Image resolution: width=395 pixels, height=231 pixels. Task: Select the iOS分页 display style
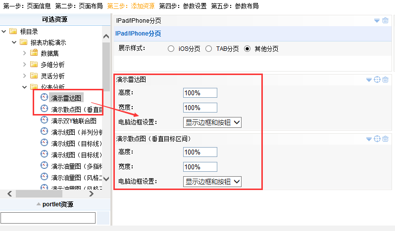[171, 49]
